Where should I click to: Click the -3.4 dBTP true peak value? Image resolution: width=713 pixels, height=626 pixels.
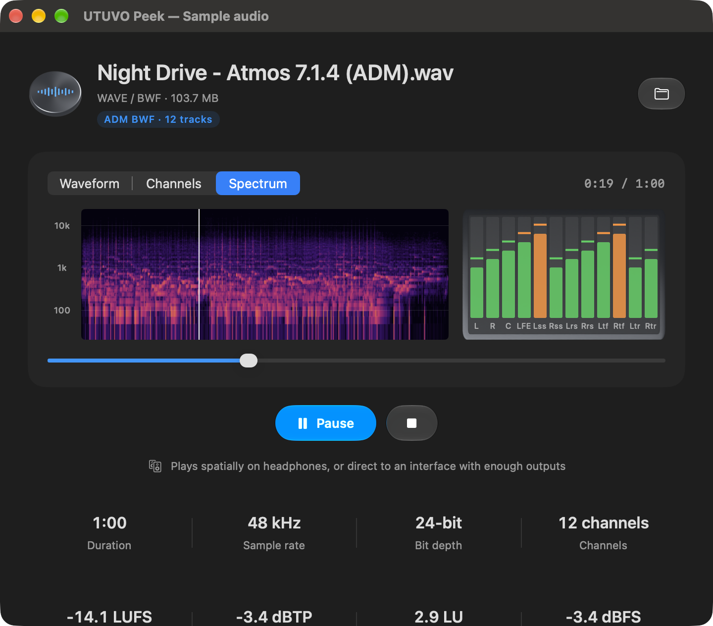[x=274, y=617]
